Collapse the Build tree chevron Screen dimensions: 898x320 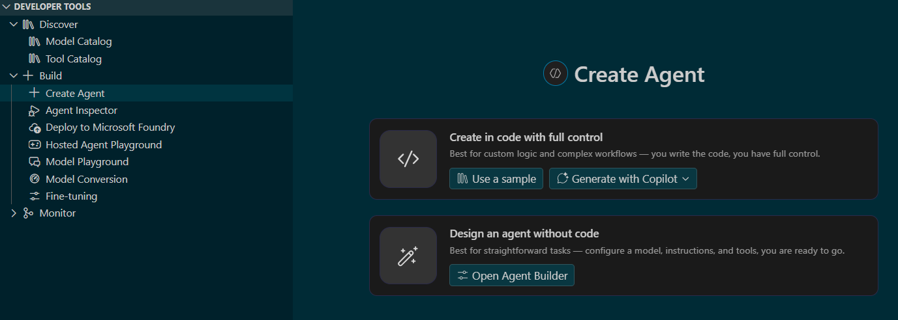pos(14,75)
